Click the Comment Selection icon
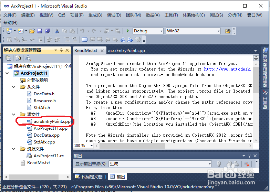The height and width of the screenshot is (192, 270). click(x=67, y=40)
